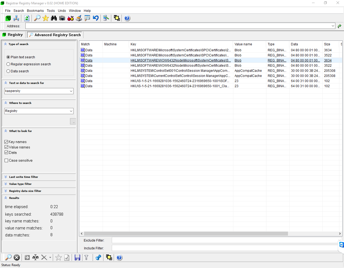Image resolution: width=344 pixels, height=268 pixels.
Task: Toggle the Value names checkbox
Action: click(6, 147)
